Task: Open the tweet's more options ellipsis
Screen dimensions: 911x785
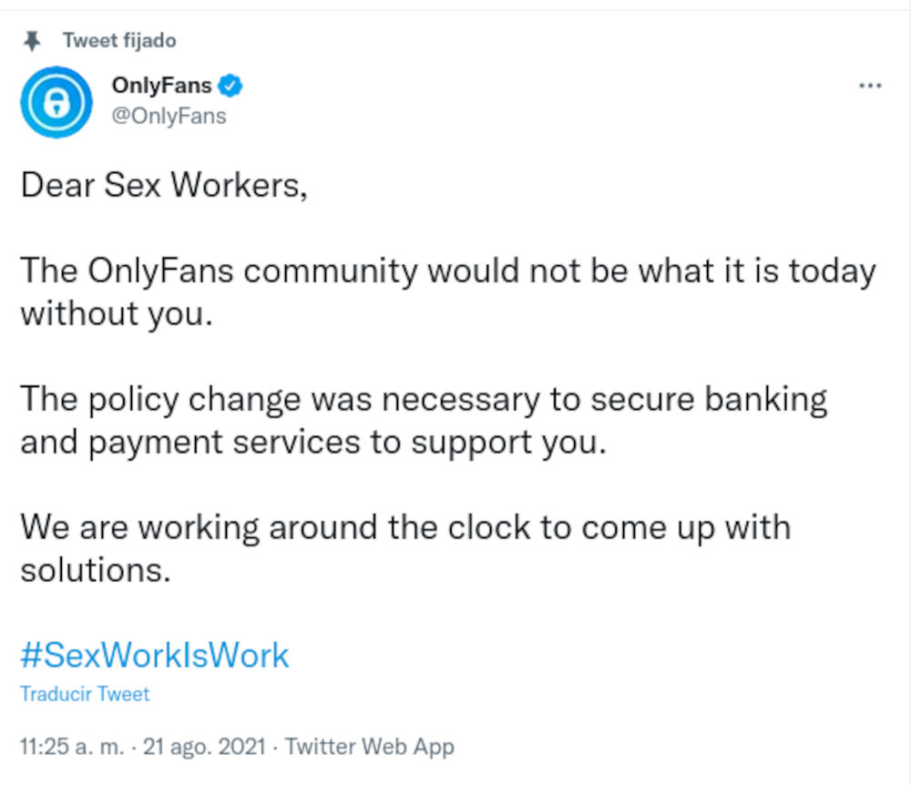Action: point(871,86)
